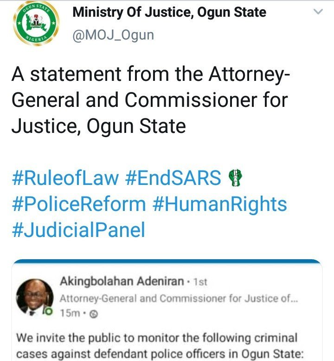
Task: Click the online status indicator dot
Action: coord(49,311)
